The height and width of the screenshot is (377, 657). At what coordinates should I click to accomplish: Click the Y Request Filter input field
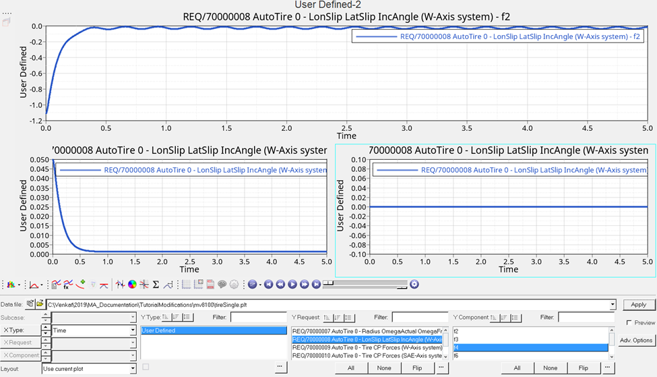(420, 317)
